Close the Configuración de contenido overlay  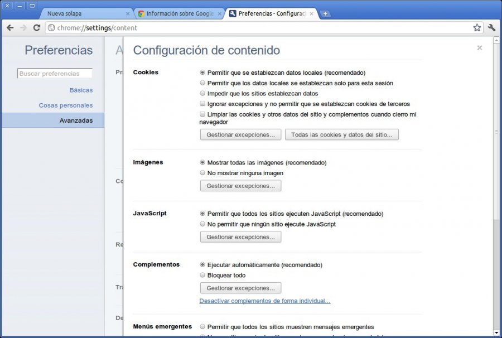click(x=479, y=48)
